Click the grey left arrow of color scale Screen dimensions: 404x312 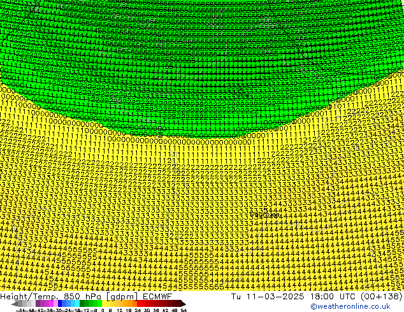pyautogui.click(x=15, y=303)
